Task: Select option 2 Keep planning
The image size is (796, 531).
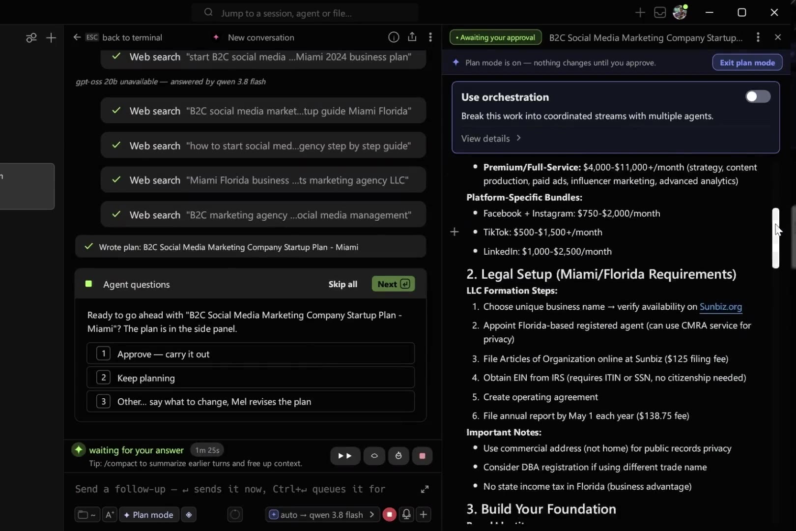Action: (x=251, y=378)
